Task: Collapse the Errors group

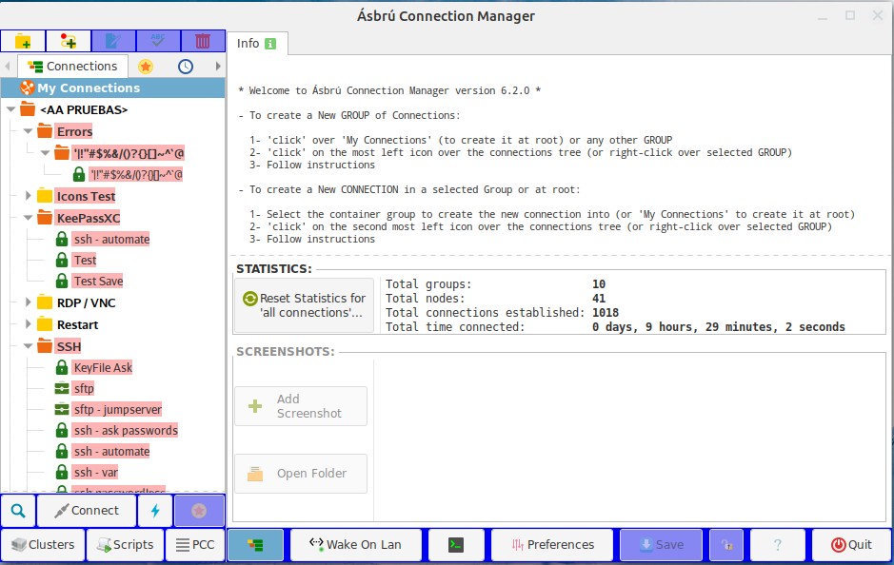Action: tap(28, 131)
